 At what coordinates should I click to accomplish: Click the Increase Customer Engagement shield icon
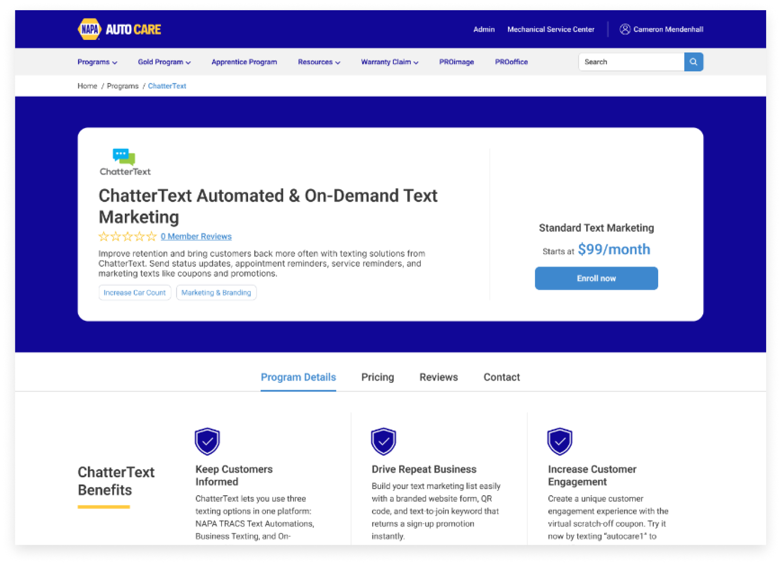pos(560,441)
